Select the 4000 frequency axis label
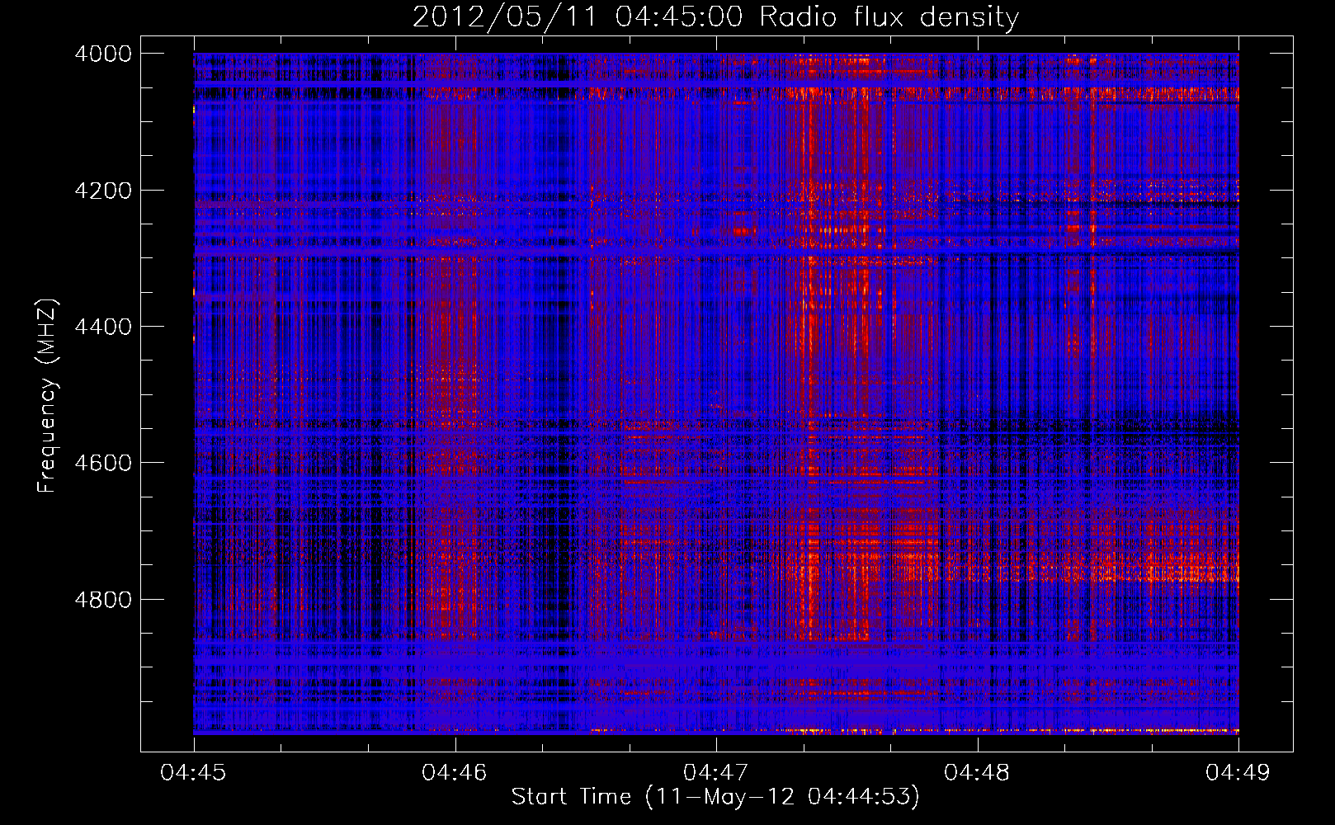 (103, 54)
